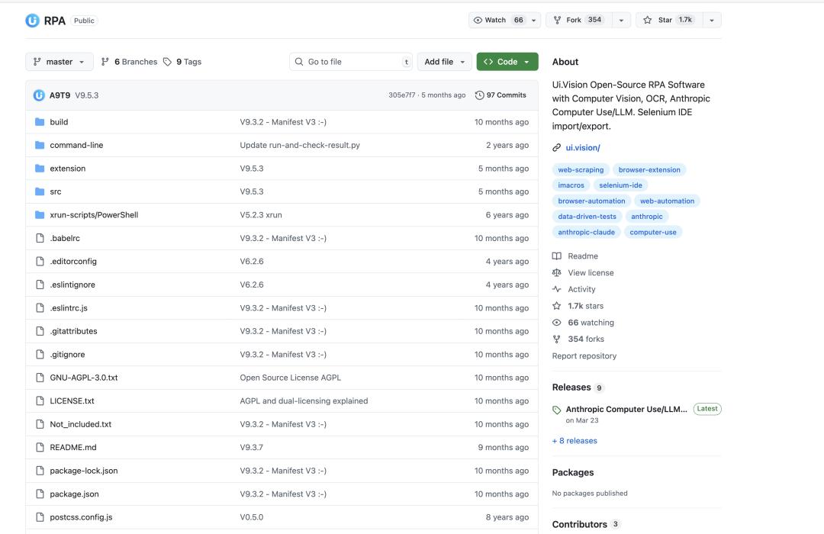Screen dimensions: 824x534
Task: Toggle Watch on this repository
Action: click(497, 20)
